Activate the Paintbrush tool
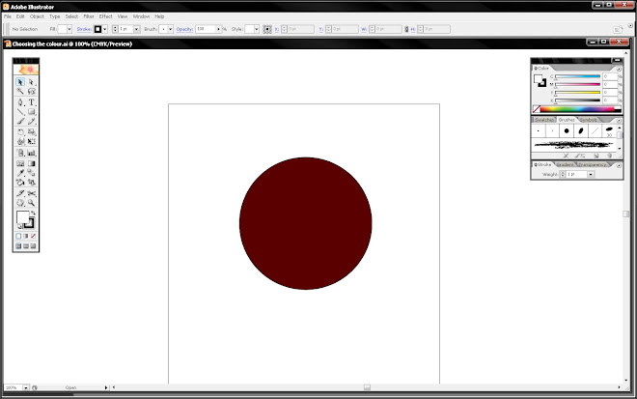The image size is (637, 399). click(20, 121)
